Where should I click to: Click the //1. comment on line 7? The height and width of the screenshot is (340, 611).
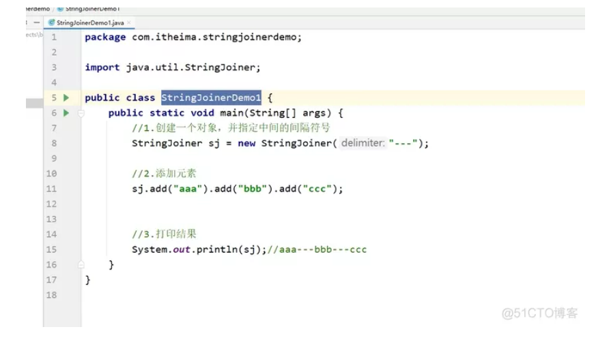click(231, 128)
